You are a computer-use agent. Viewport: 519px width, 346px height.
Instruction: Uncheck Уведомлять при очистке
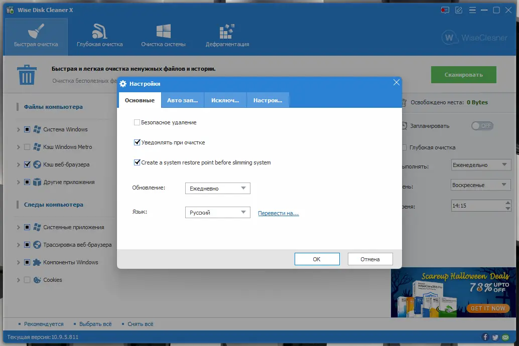pos(137,142)
